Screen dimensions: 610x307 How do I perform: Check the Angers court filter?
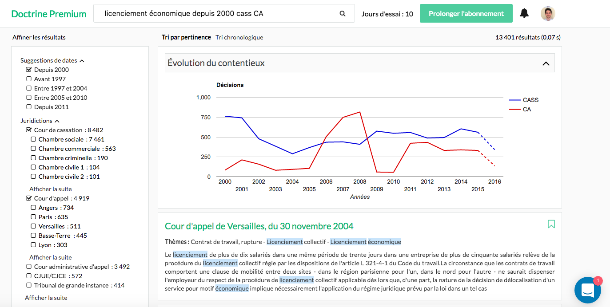pos(33,208)
